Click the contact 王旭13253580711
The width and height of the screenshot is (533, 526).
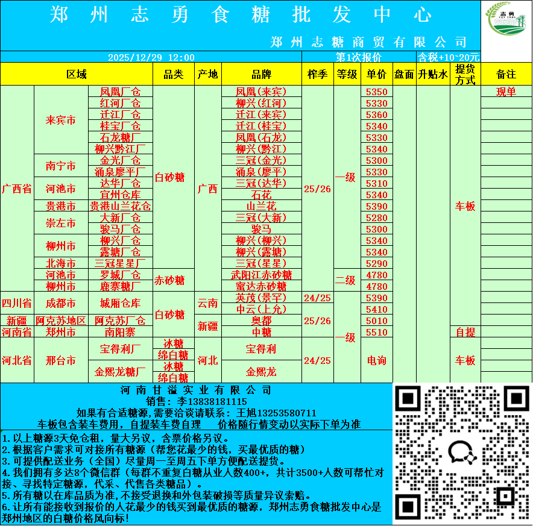pos(276,413)
